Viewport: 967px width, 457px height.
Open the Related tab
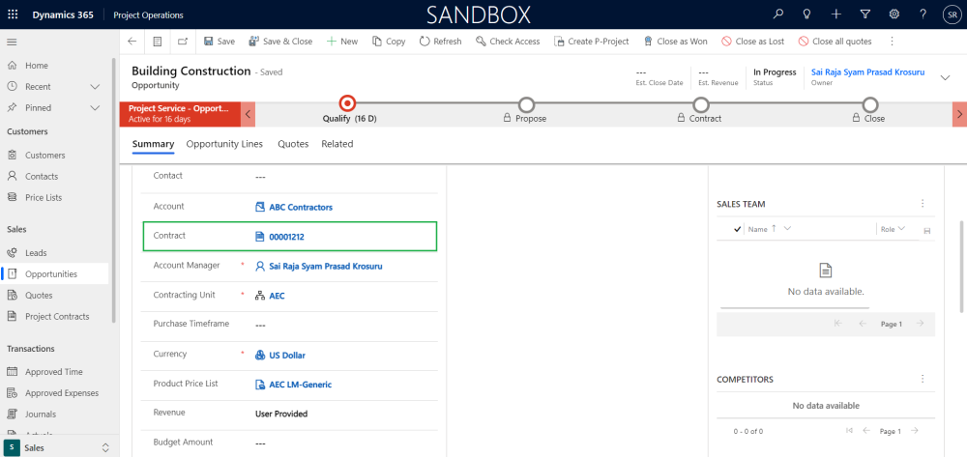click(x=337, y=144)
